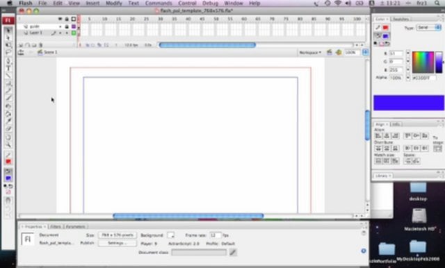Toggle lock dot for Layer 1

(x=67, y=33)
